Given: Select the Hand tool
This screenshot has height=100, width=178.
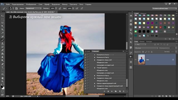Looking at the screenshot, I should (3, 78).
